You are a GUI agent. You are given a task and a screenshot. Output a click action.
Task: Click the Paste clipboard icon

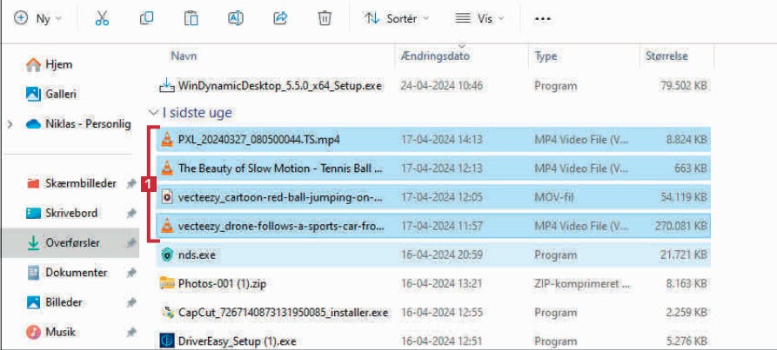pyautogui.click(x=191, y=18)
